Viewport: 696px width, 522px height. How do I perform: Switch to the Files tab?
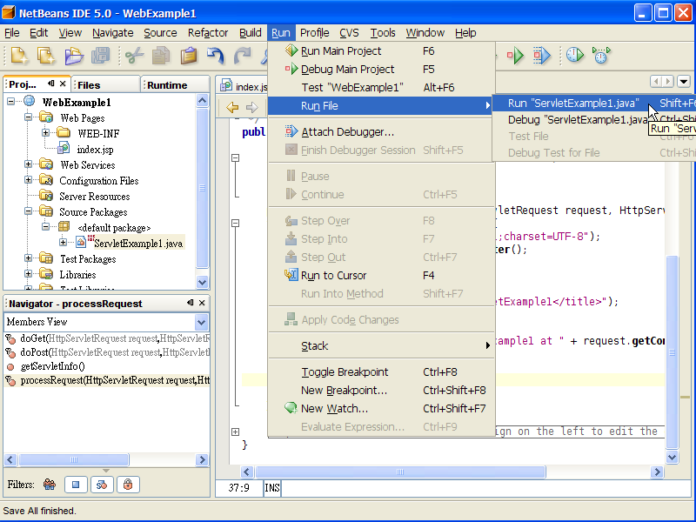pos(105,84)
